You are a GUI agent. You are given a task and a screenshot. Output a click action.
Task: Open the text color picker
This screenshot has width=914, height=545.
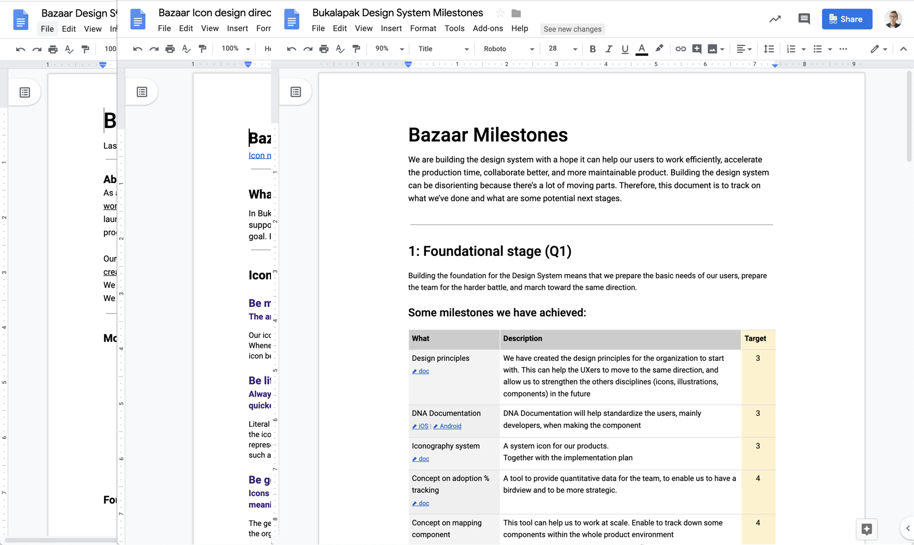click(642, 49)
